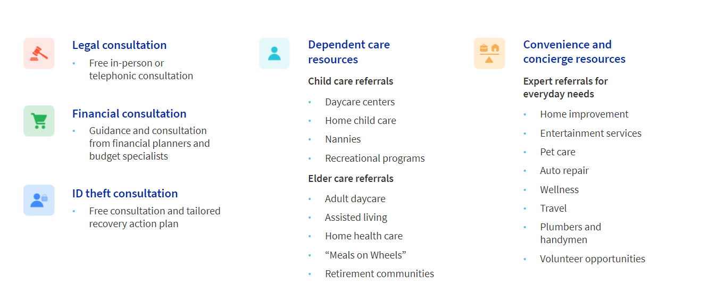
Task: Click the orange Convenience and concierge icon
Action: 489,53
